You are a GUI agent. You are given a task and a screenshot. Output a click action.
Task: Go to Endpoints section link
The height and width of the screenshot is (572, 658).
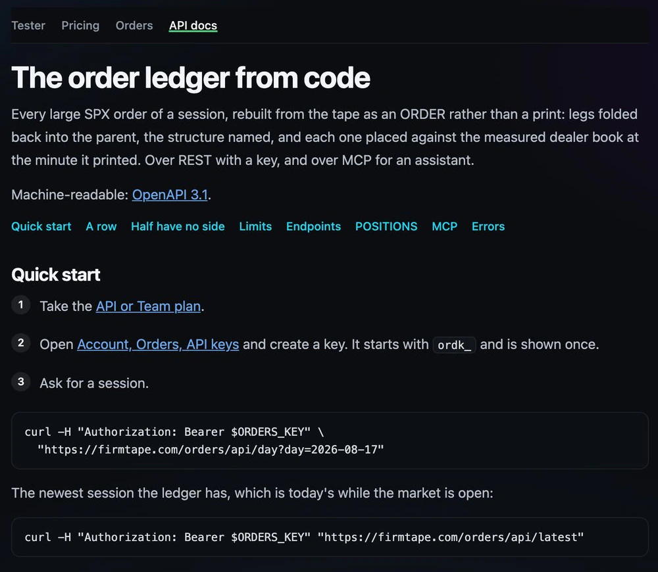(x=313, y=226)
